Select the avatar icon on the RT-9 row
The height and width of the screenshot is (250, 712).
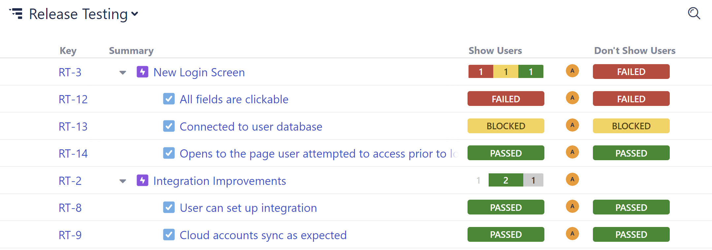coord(572,234)
